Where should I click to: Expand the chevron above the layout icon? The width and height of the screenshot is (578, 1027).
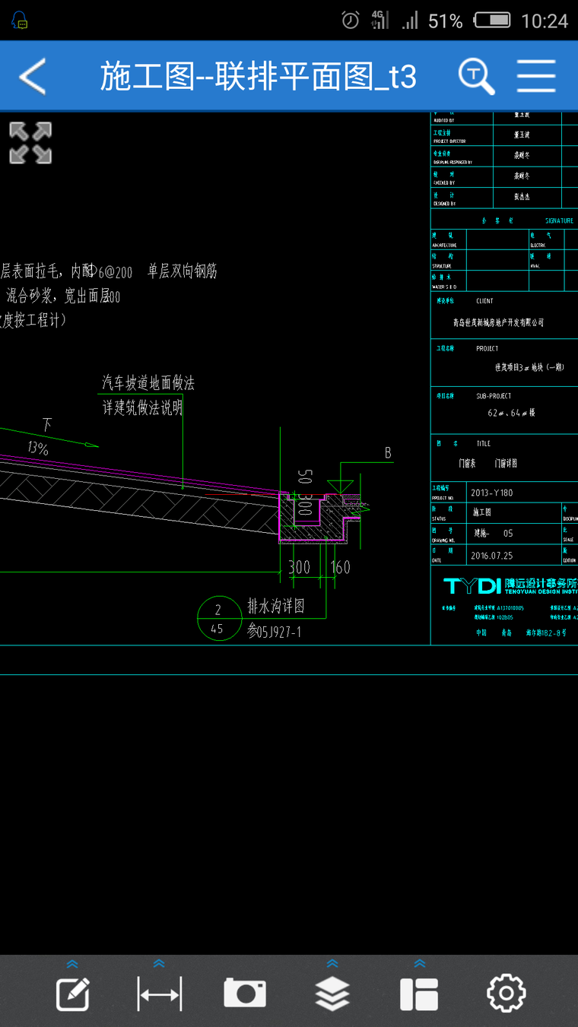coord(419,964)
